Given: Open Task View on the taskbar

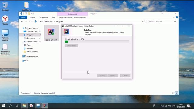Looking at the screenshot, I should click(17, 106).
